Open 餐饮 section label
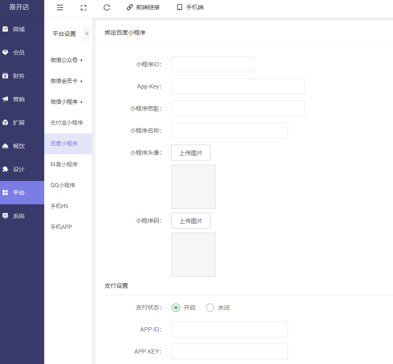Viewport: 393px width, 364px height. (x=19, y=146)
